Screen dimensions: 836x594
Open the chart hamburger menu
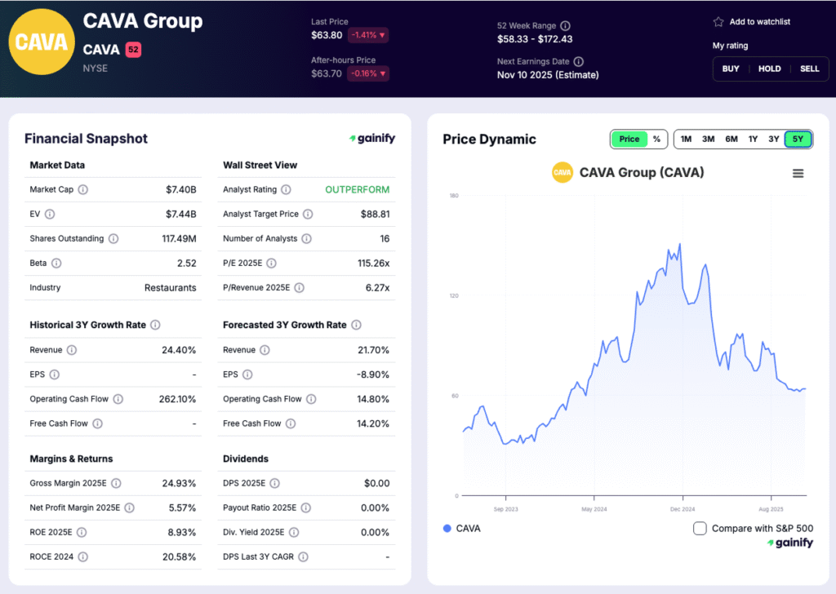(x=798, y=172)
